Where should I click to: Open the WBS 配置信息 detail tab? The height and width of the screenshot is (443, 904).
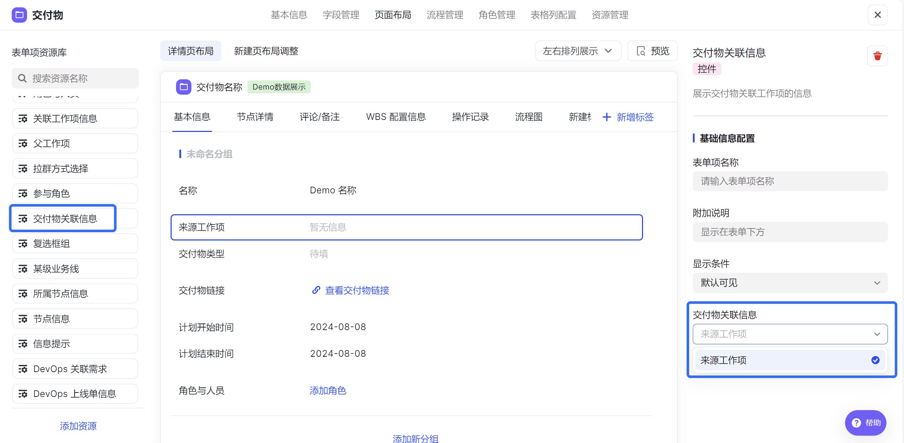click(x=396, y=117)
